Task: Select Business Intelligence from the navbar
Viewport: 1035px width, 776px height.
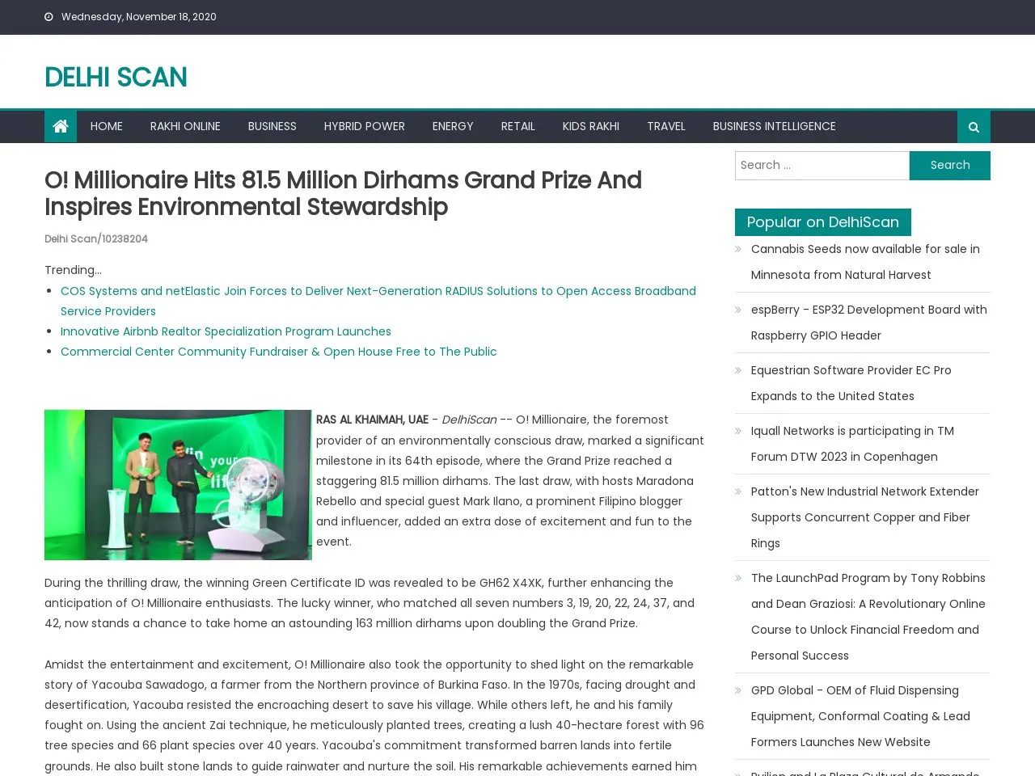Action: click(774, 126)
